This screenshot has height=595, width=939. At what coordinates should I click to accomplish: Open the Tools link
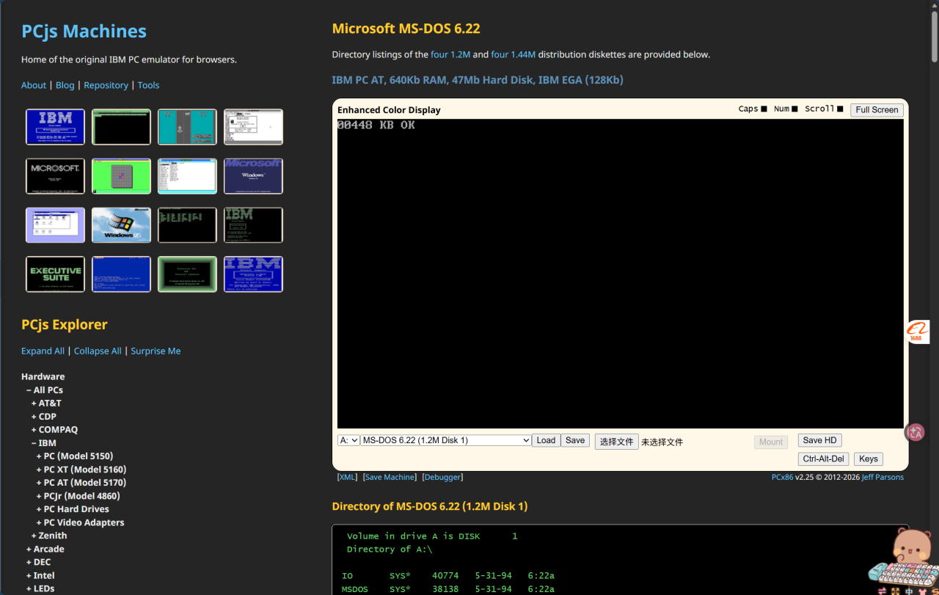point(148,85)
